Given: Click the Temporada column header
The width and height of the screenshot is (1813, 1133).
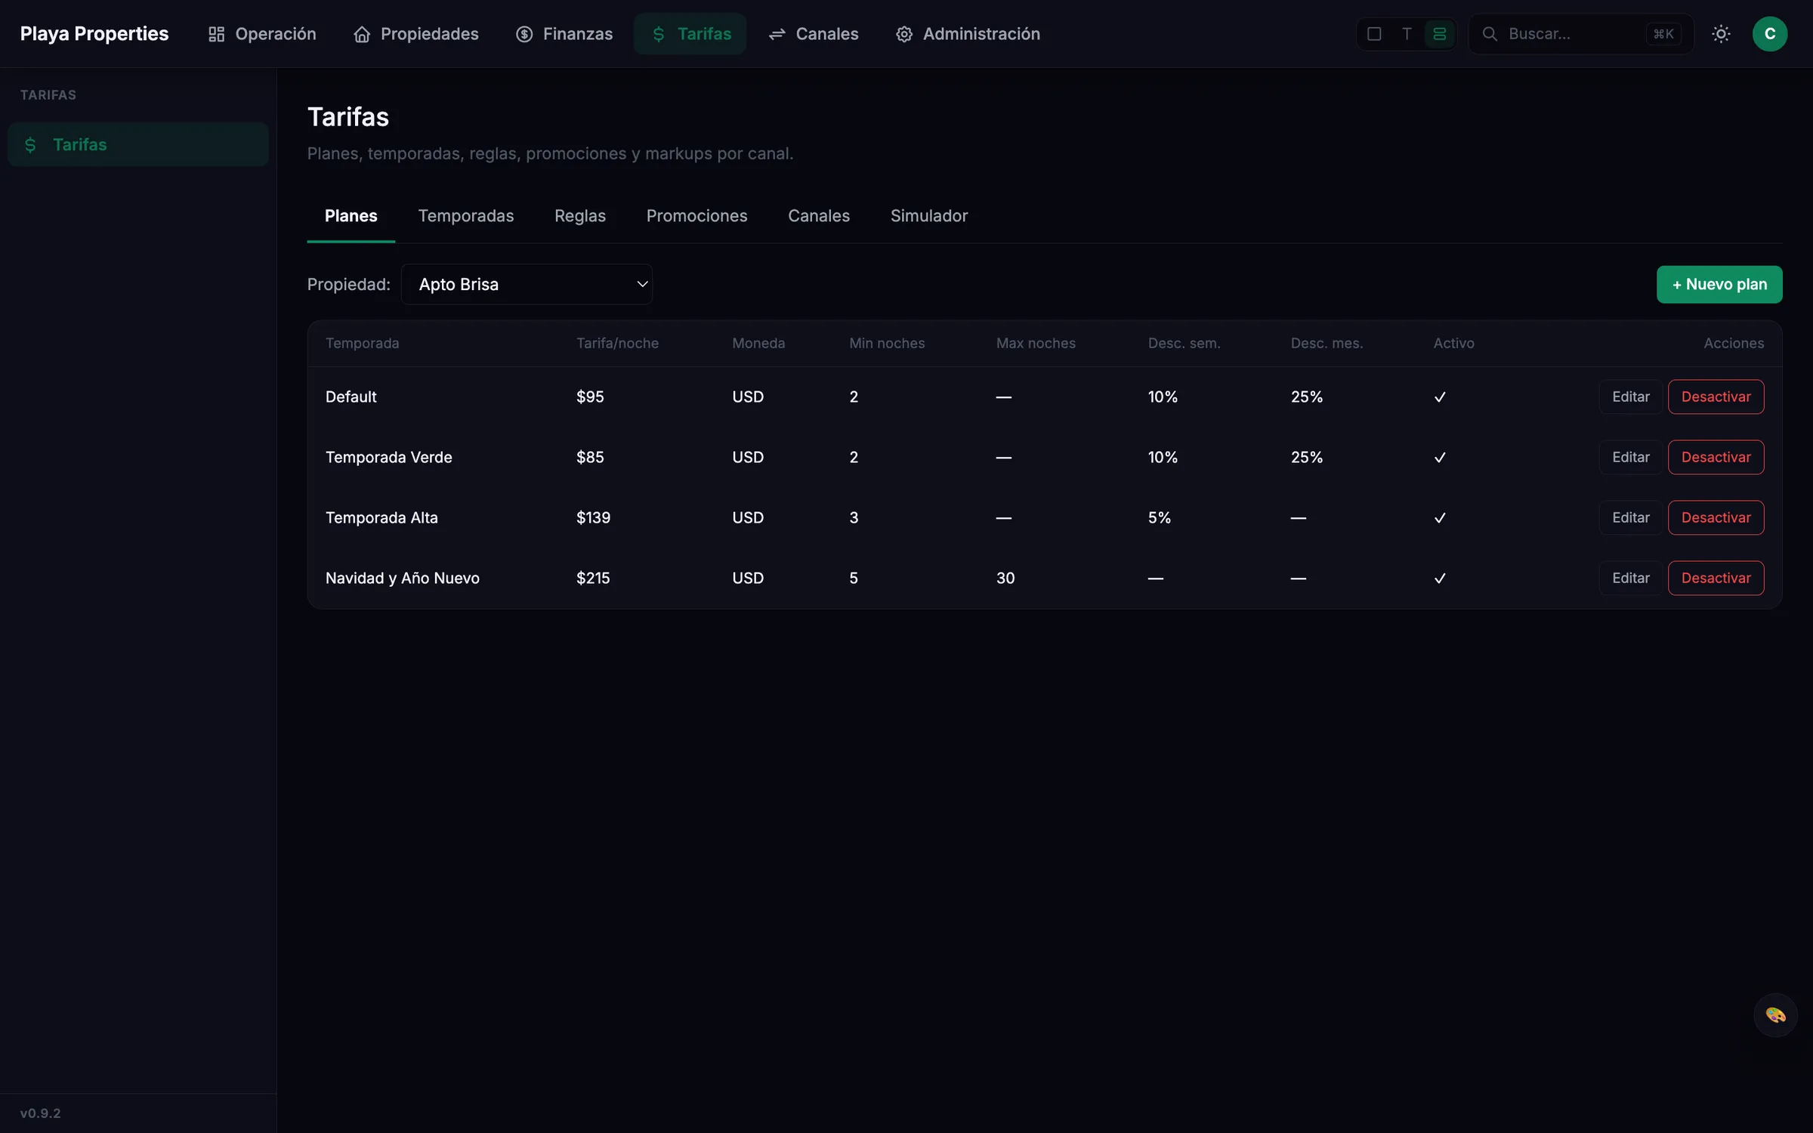Looking at the screenshot, I should pyautogui.click(x=362, y=343).
